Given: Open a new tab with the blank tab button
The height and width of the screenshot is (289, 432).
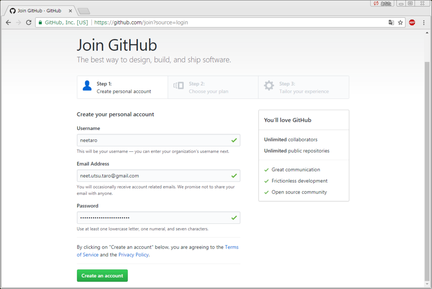Looking at the screenshot, I should pos(84,11).
